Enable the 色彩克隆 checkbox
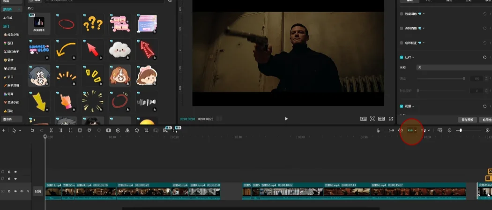The height and width of the screenshot is (210, 492). (x=401, y=28)
